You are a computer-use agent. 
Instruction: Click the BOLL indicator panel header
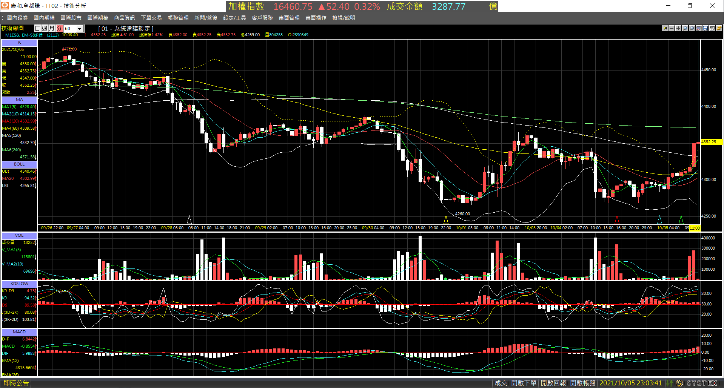pyautogui.click(x=19, y=164)
